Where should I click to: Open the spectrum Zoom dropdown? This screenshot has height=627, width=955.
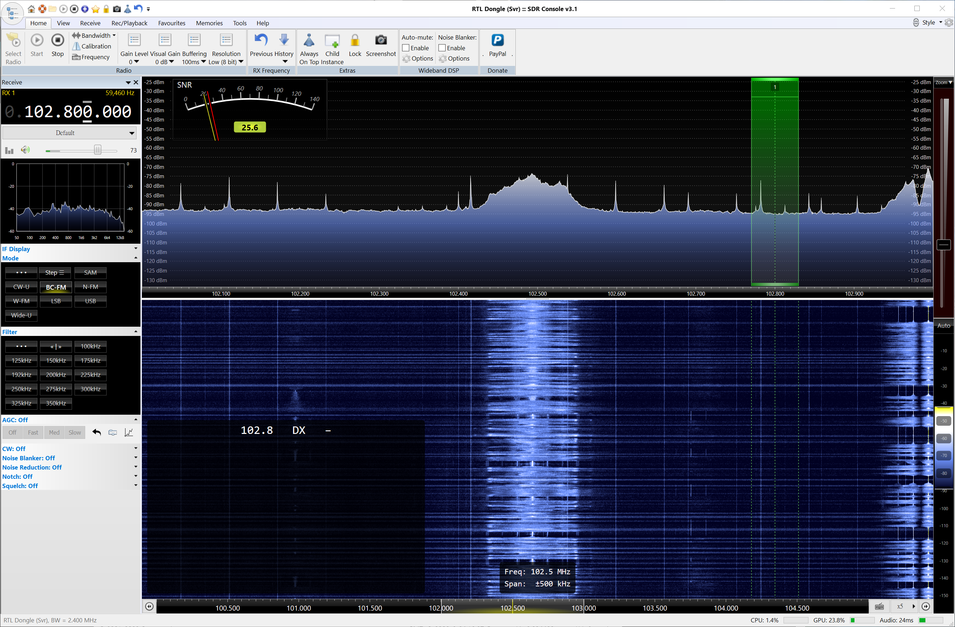[944, 82]
